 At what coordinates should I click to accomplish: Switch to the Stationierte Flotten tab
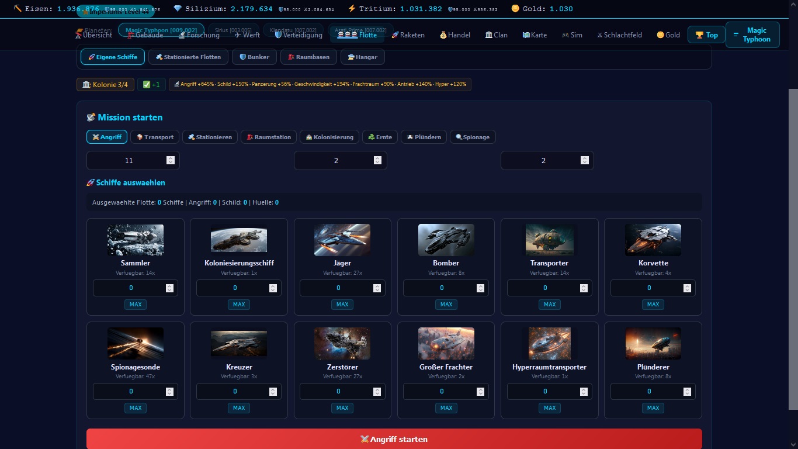pos(188,57)
